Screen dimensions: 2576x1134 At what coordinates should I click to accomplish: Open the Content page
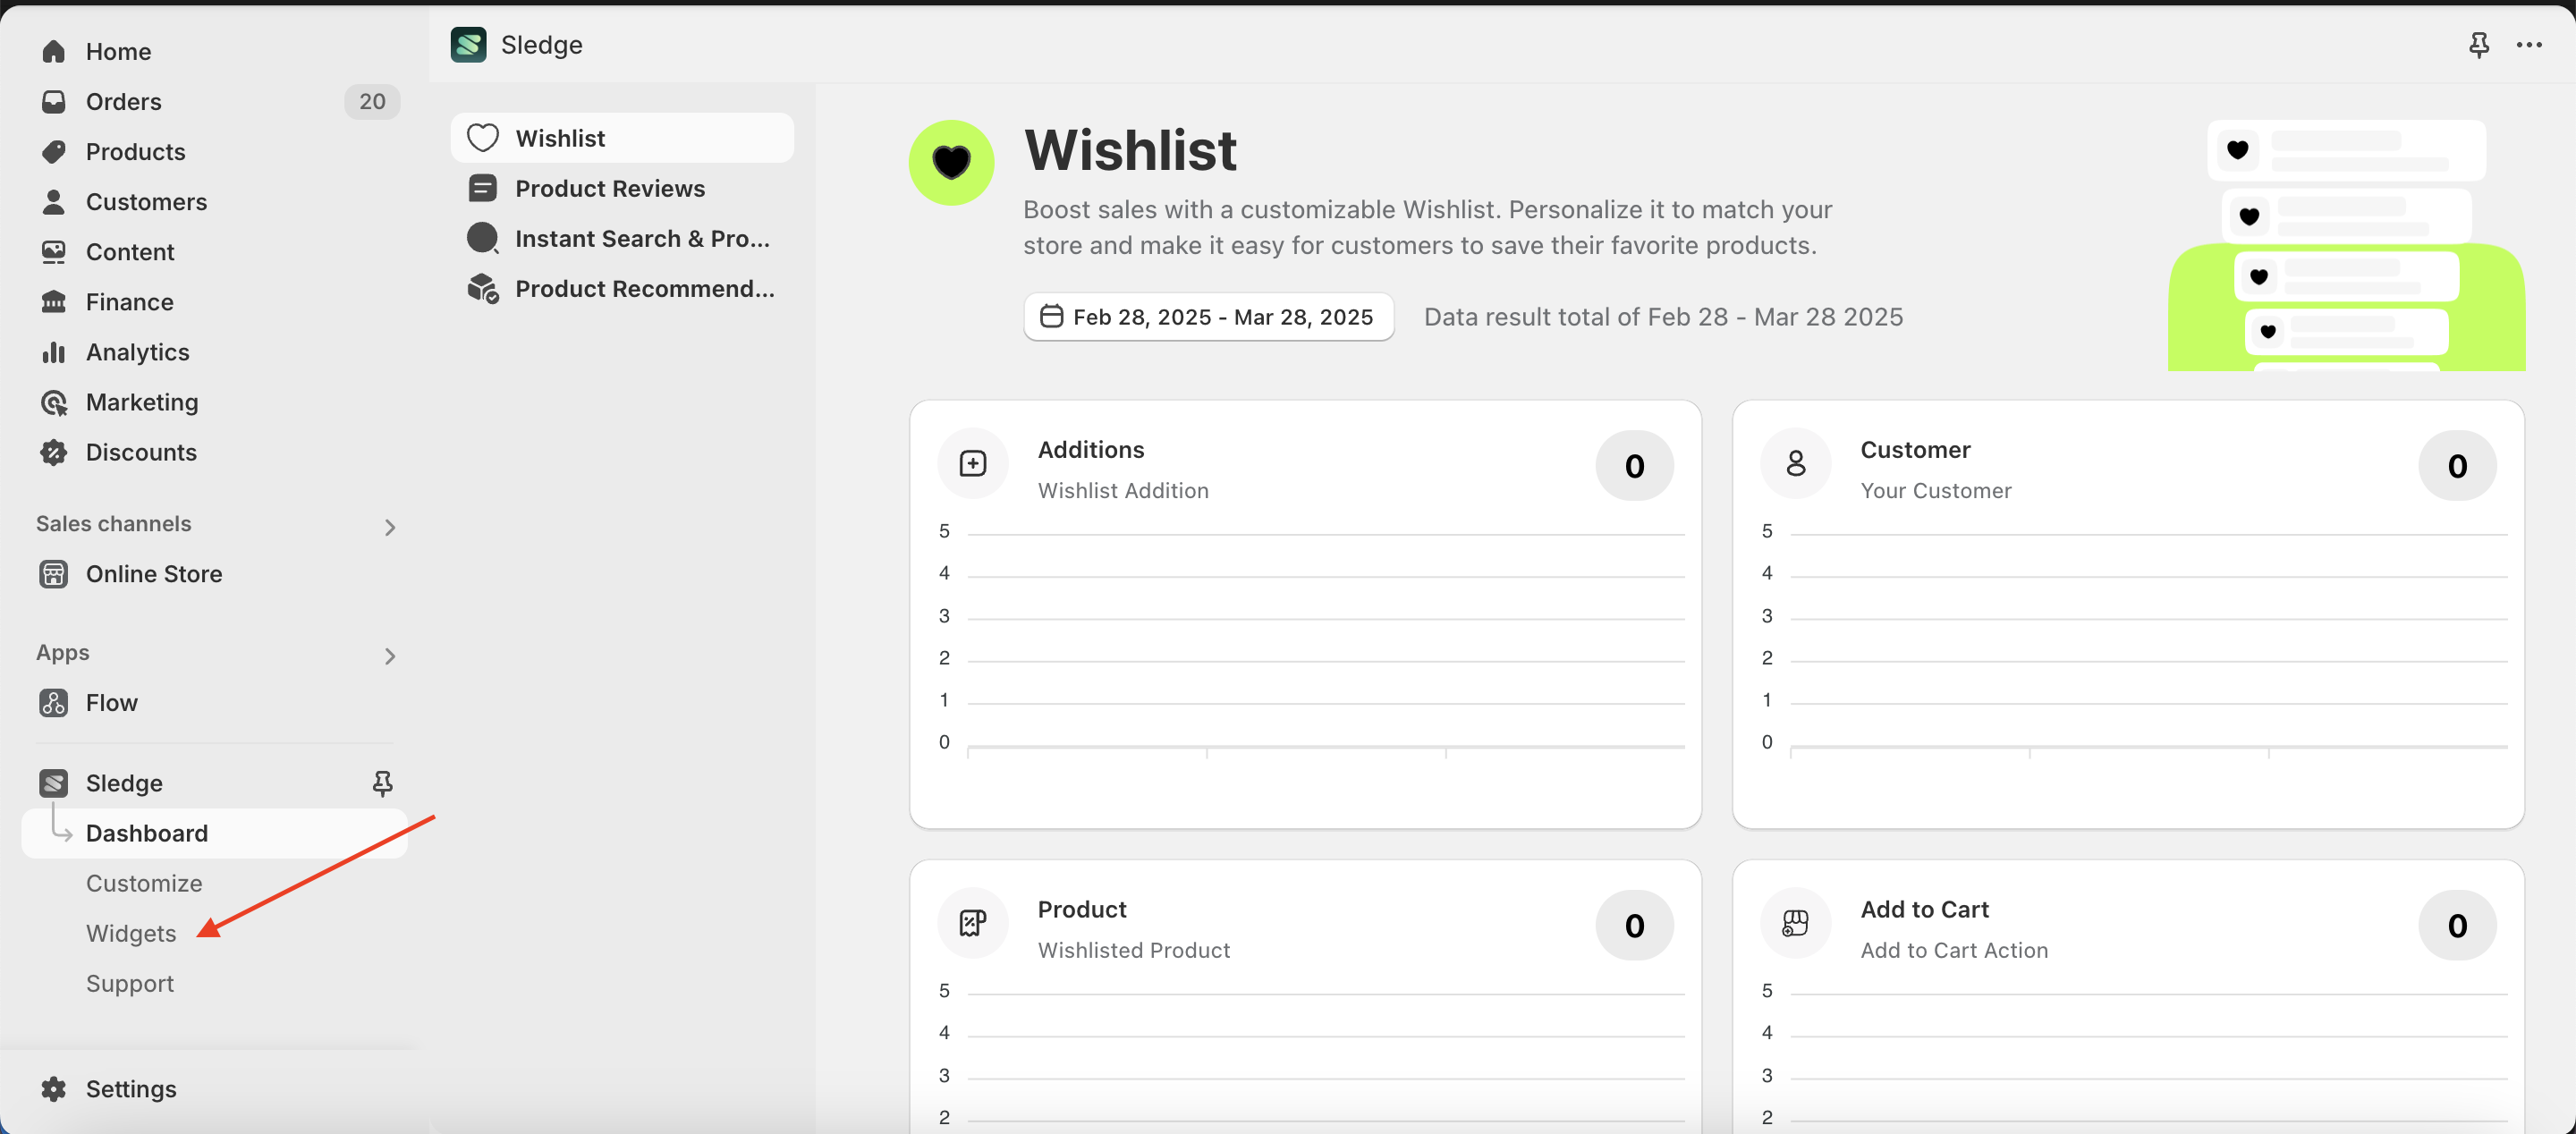click(130, 251)
